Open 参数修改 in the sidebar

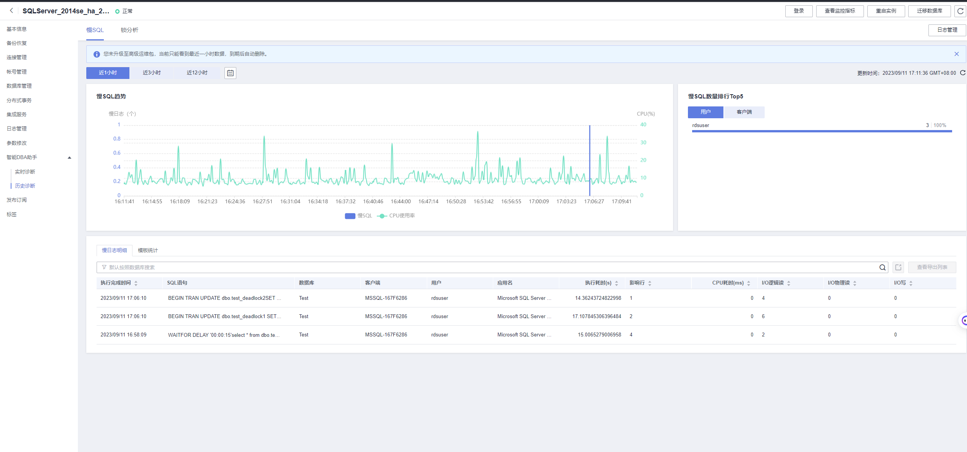[17, 143]
